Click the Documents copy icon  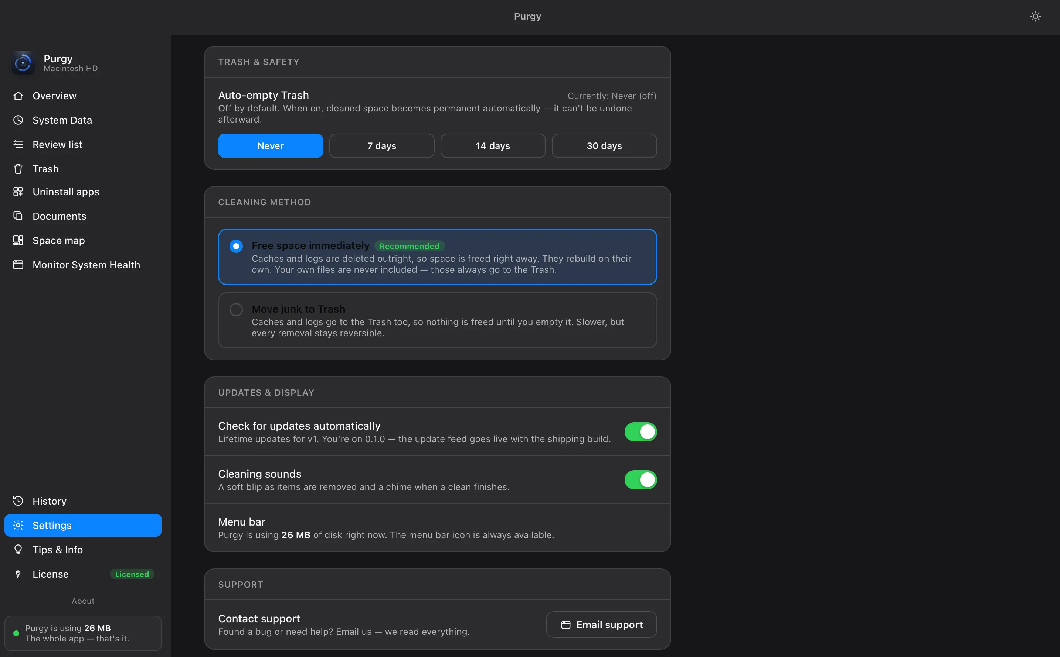click(x=18, y=216)
